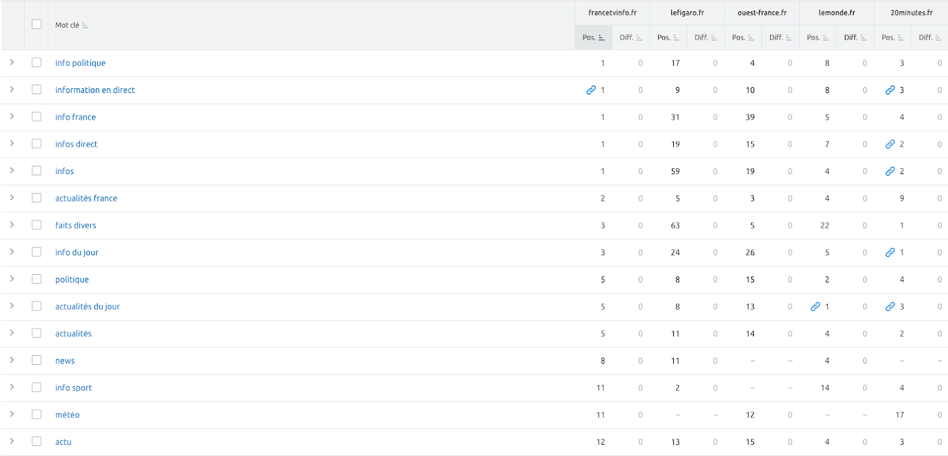This screenshot has width=948, height=456.
Task: Open 20minutes link icon for info du jour
Action: click(890, 252)
